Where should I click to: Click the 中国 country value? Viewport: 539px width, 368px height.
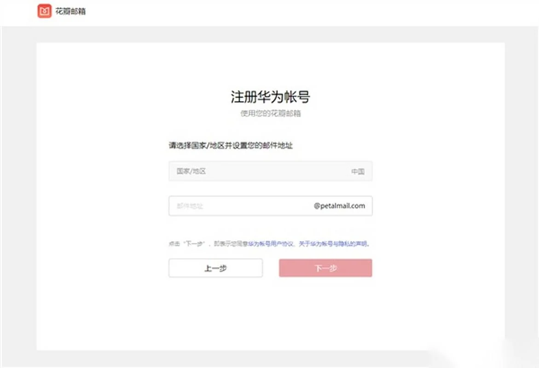pyautogui.click(x=358, y=171)
